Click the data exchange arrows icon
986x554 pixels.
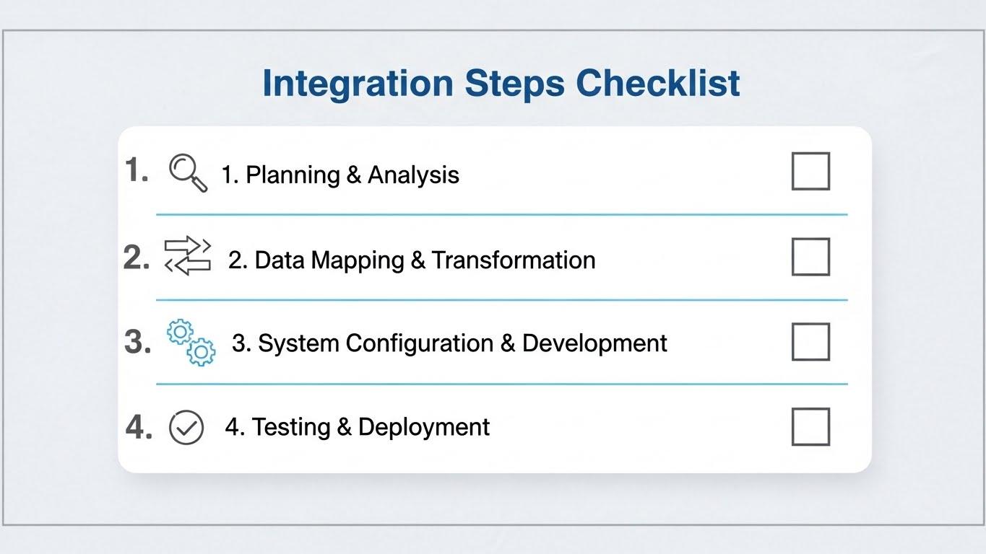188,257
